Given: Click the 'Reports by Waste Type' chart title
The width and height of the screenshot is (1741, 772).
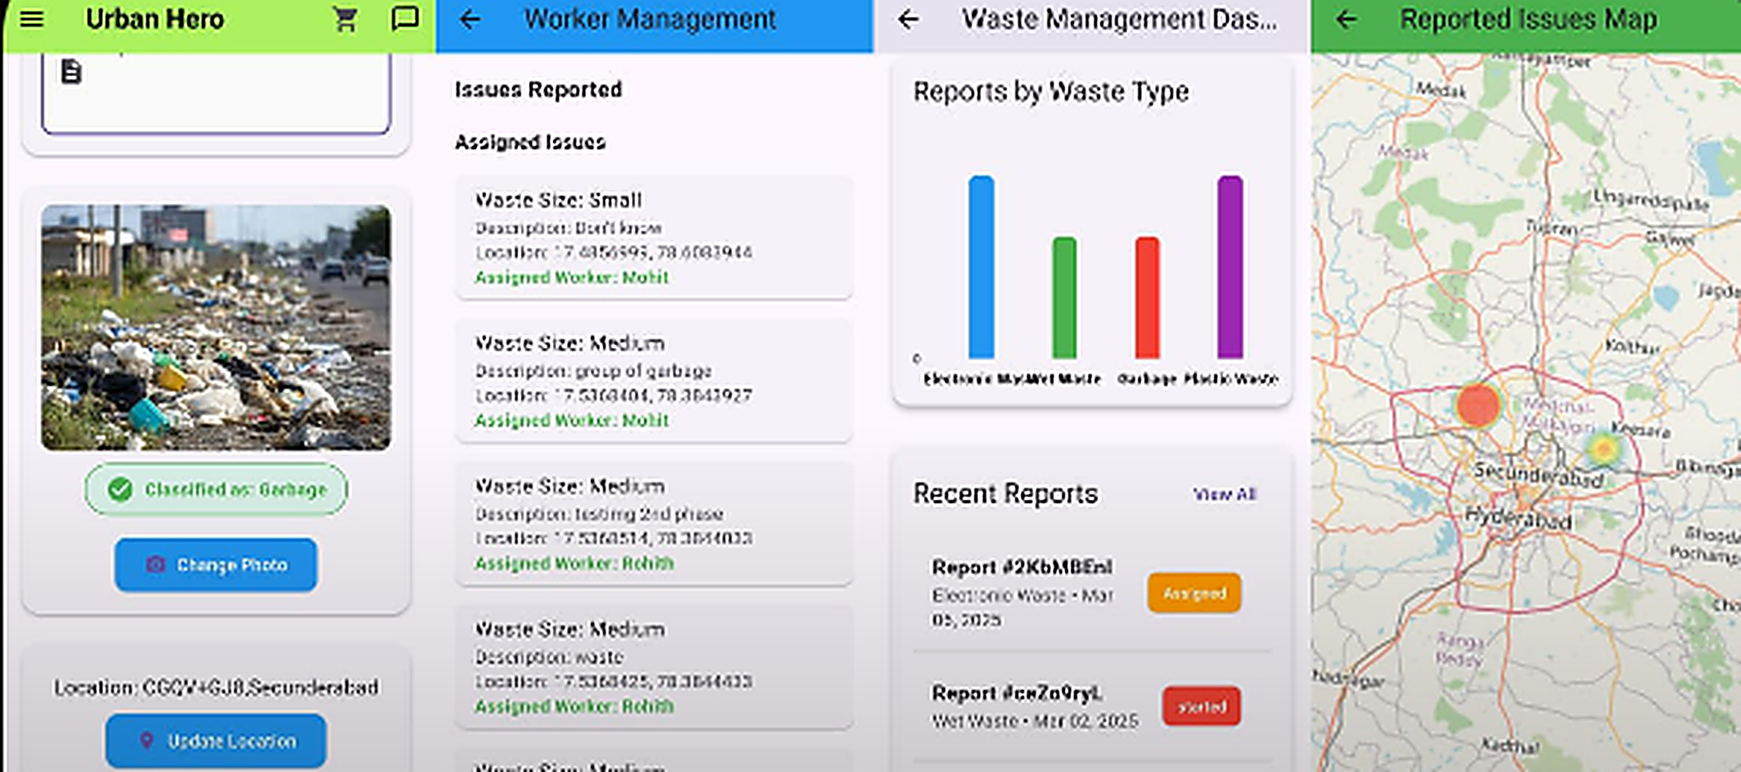Looking at the screenshot, I should point(1051,92).
